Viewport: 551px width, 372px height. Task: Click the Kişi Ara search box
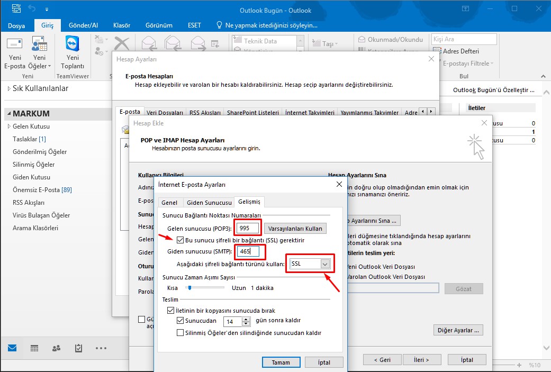464,39
